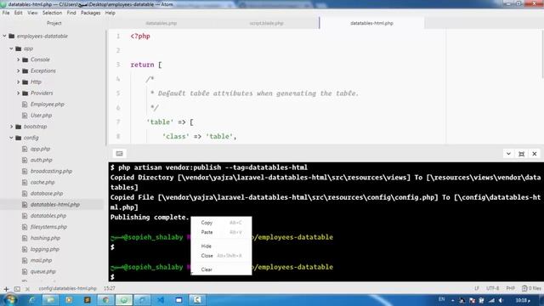Screen dimensions: 544x306
Task: Open app.php in config folder
Action: coord(40,149)
